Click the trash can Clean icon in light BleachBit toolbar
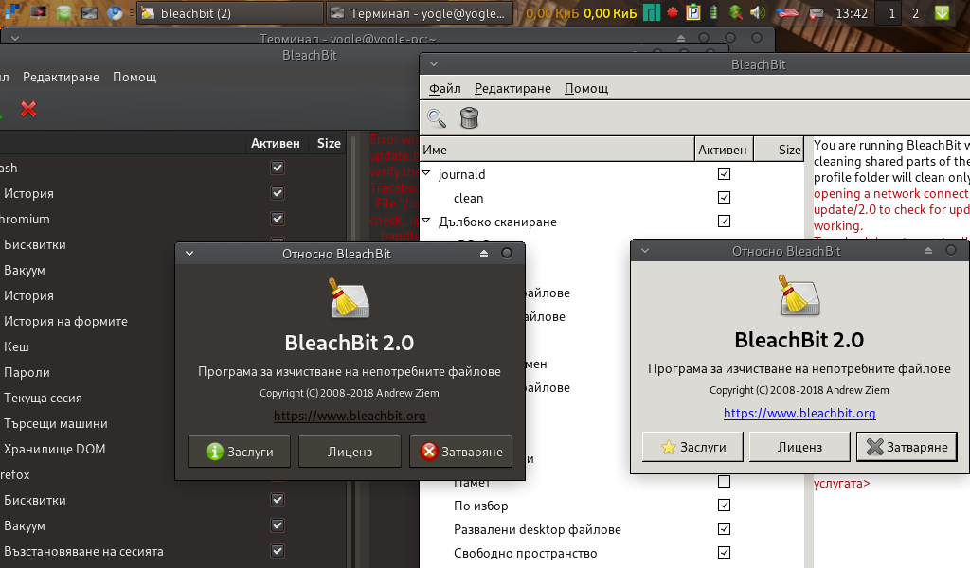The width and height of the screenshot is (970, 568). tap(470, 117)
